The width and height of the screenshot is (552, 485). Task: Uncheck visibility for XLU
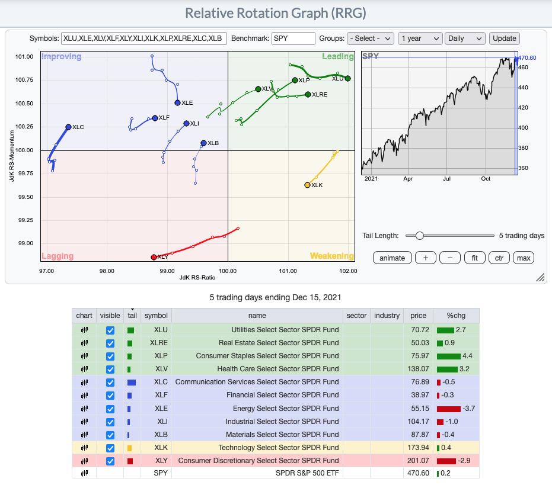pyautogui.click(x=110, y=330)
